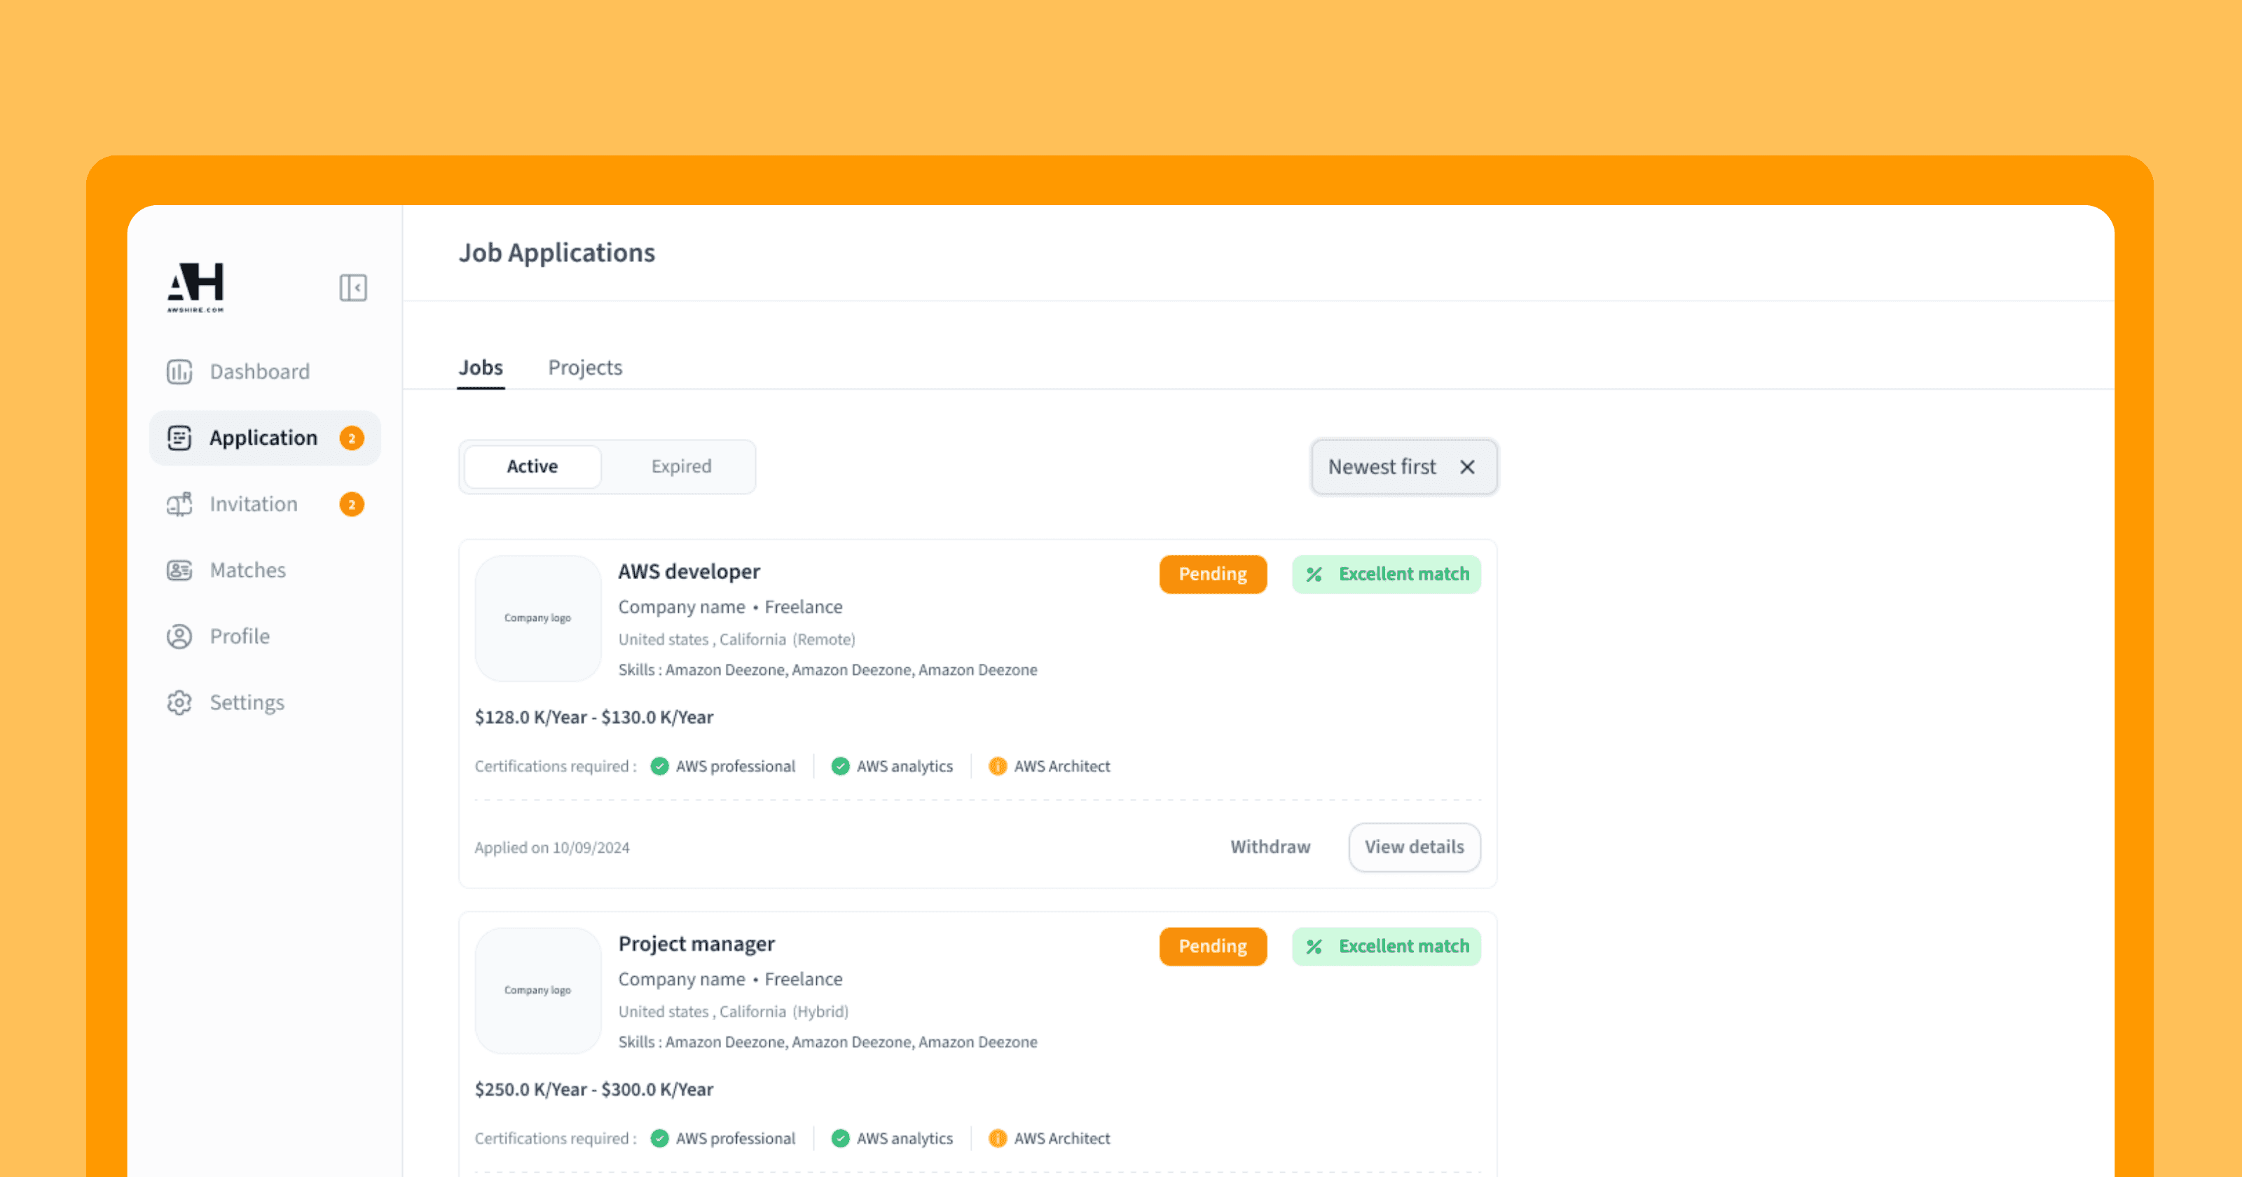Click the AWS Architect certification badge
Viewport: 2242px width, 1177px height.
1049,767
